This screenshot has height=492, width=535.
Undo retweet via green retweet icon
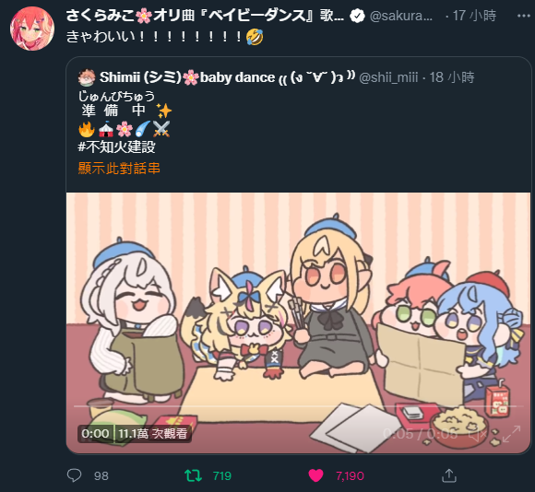(193, 475)
